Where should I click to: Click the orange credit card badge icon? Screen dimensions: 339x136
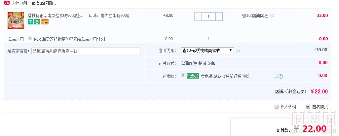click(45, 22)
